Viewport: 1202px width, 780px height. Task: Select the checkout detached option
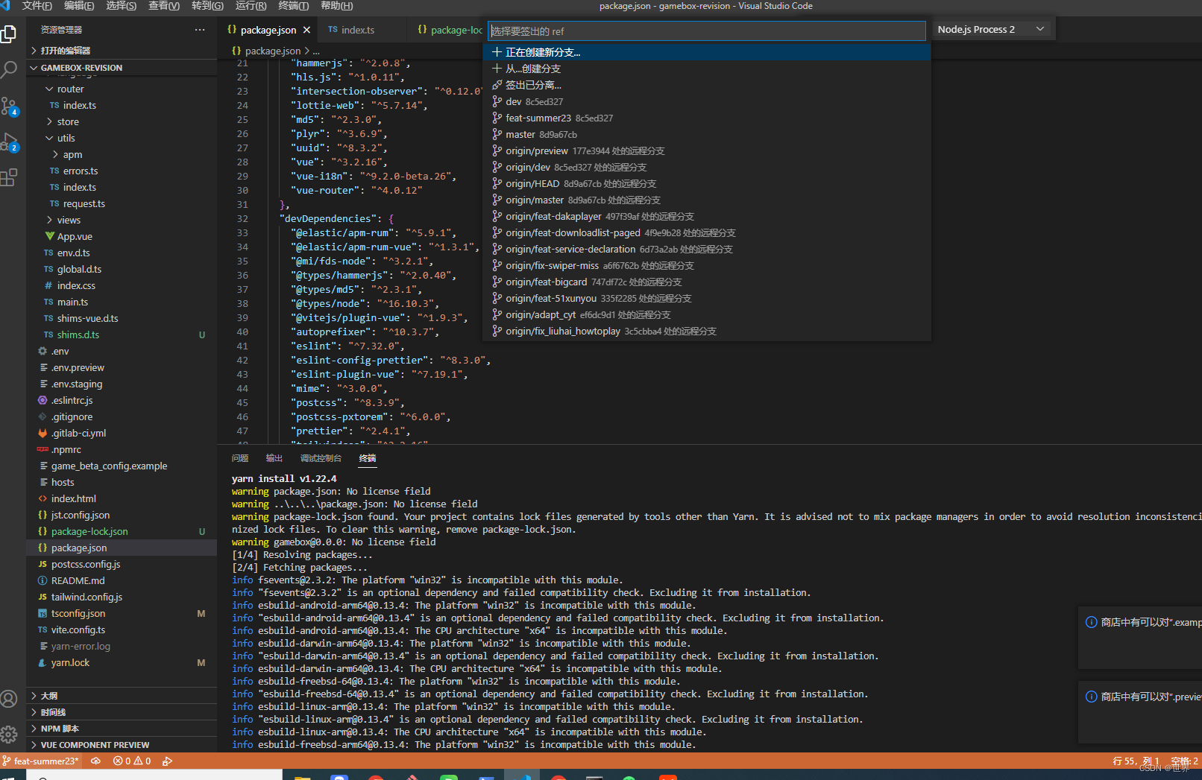point(707,85)
